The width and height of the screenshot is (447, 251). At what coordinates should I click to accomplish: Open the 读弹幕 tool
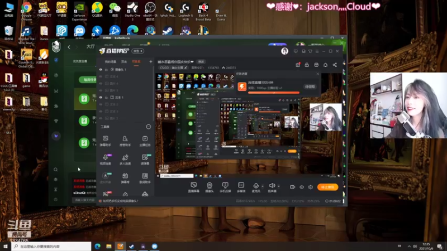click(x=145, y=160)
